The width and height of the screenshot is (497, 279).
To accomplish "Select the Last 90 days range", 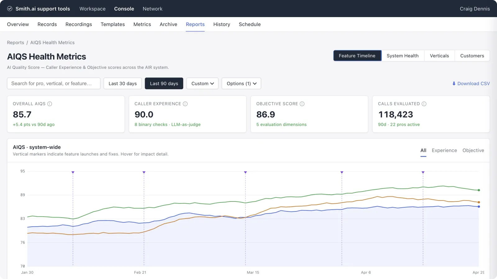I will coord(164,83).
